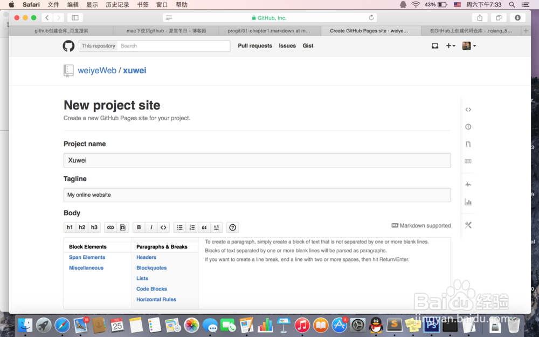Insert an unordered bullet list

180,228
